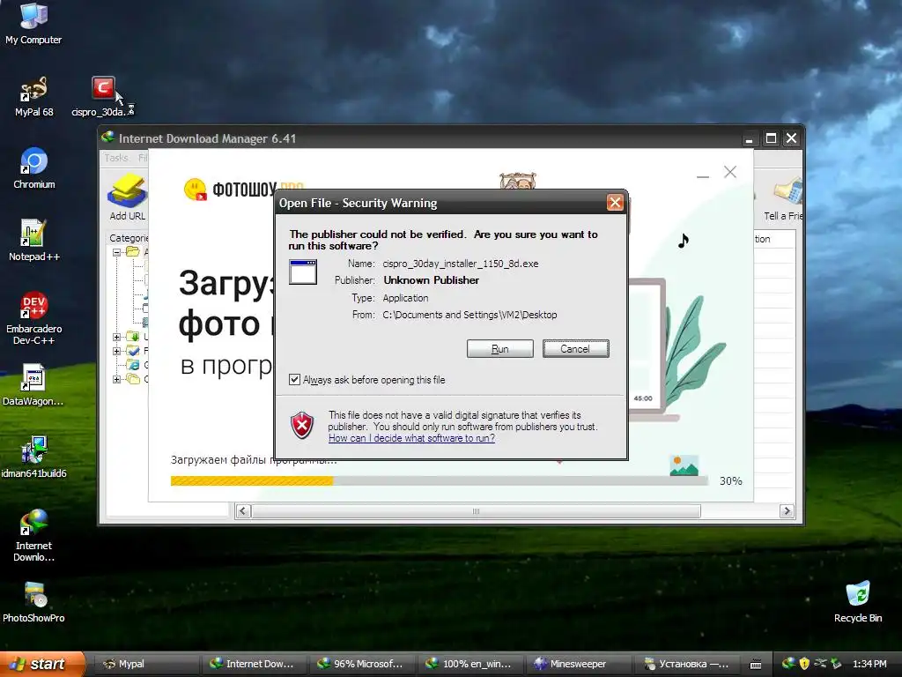Open the Notepad++ desktop shortcut
This screenshot has width=902, height=677.
pyautogui.click(x=33, y=240)
